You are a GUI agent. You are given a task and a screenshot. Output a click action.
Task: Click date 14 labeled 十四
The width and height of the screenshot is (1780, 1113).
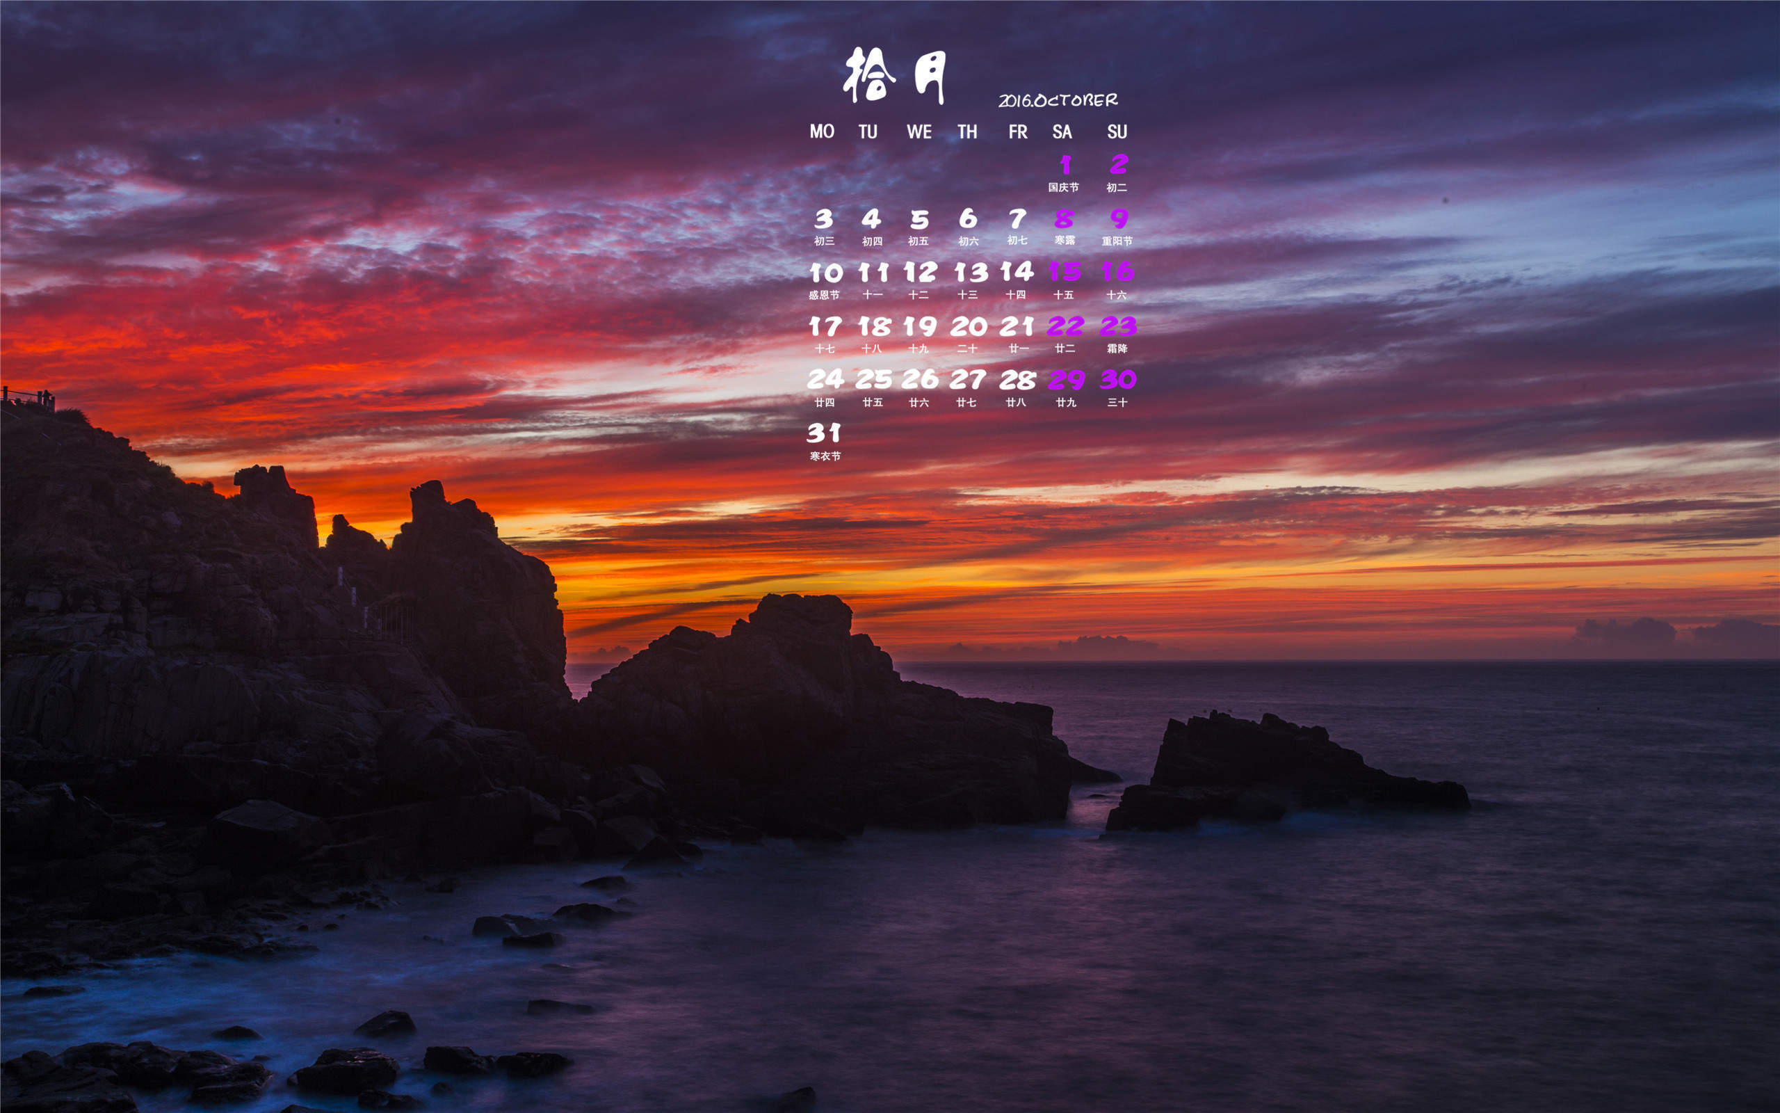pyautogui.click(x=1017, y=280)
